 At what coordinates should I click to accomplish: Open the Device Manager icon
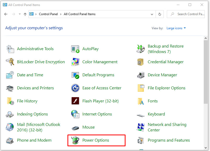(x=141, y=75)
